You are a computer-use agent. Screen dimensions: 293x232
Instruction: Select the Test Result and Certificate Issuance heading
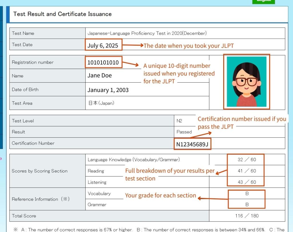[62, 14]
